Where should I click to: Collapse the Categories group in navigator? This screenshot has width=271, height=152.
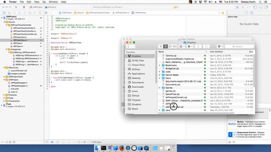(x=7, y=49)
